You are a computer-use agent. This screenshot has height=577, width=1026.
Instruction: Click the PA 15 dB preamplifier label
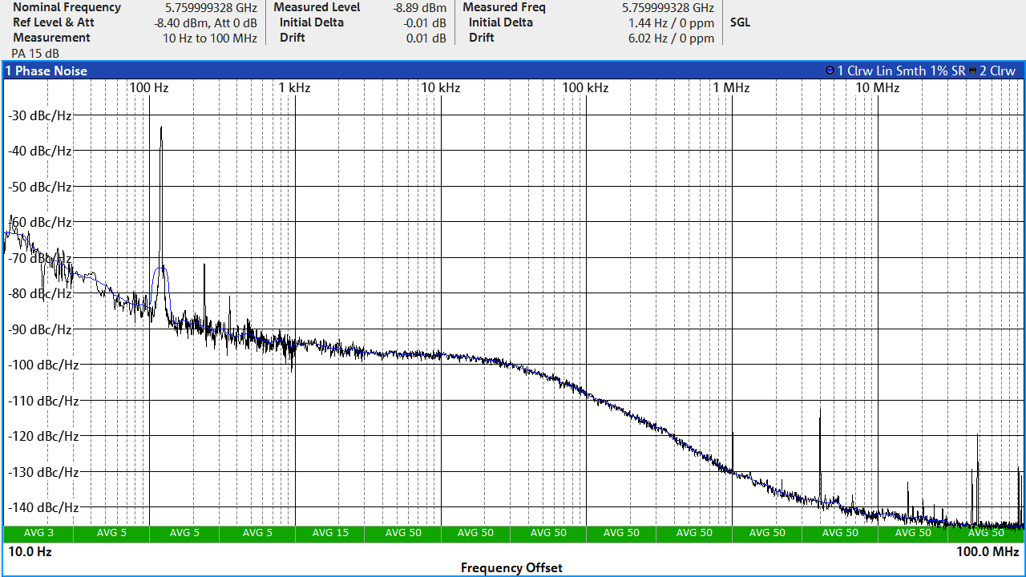[35, 53]
